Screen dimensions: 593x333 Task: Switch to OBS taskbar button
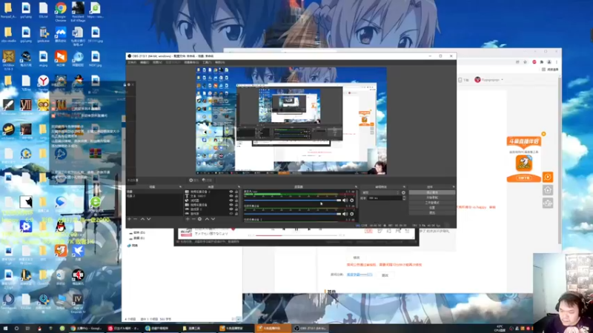pos(311,329)
